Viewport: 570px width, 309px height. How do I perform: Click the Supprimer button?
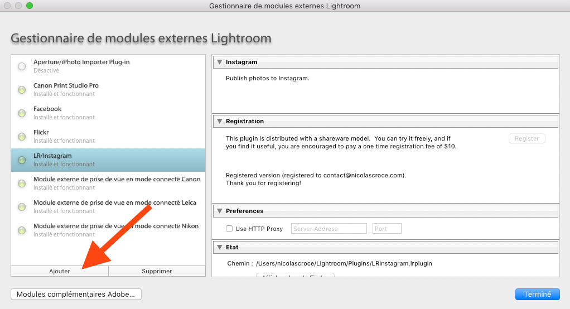[x=157, y=271]
